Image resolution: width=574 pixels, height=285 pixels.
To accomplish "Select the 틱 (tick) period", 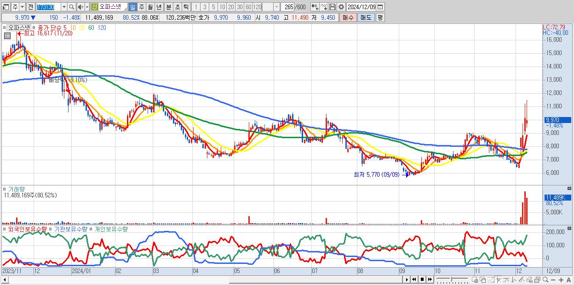I will click(x=186, y=7).
